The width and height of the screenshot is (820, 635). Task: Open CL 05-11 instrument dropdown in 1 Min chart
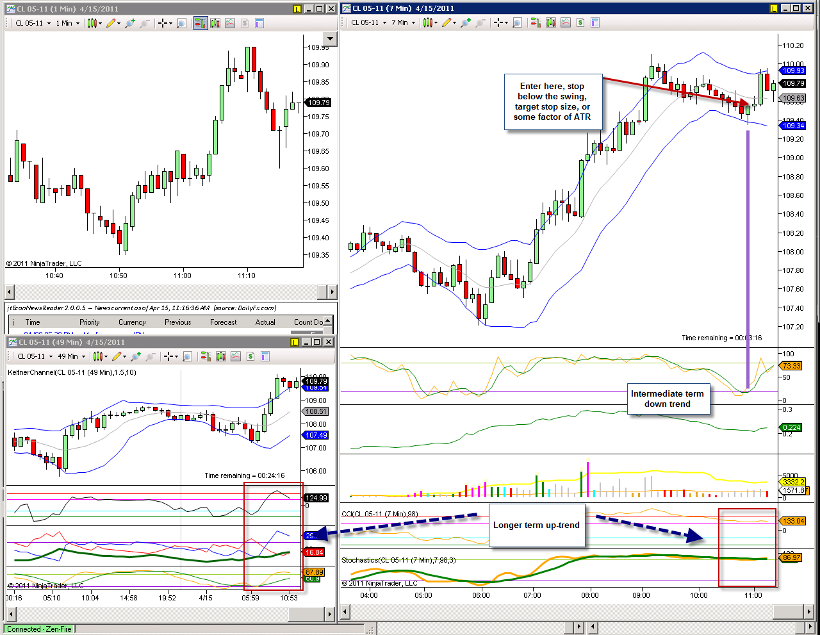[x=33, y=23]
